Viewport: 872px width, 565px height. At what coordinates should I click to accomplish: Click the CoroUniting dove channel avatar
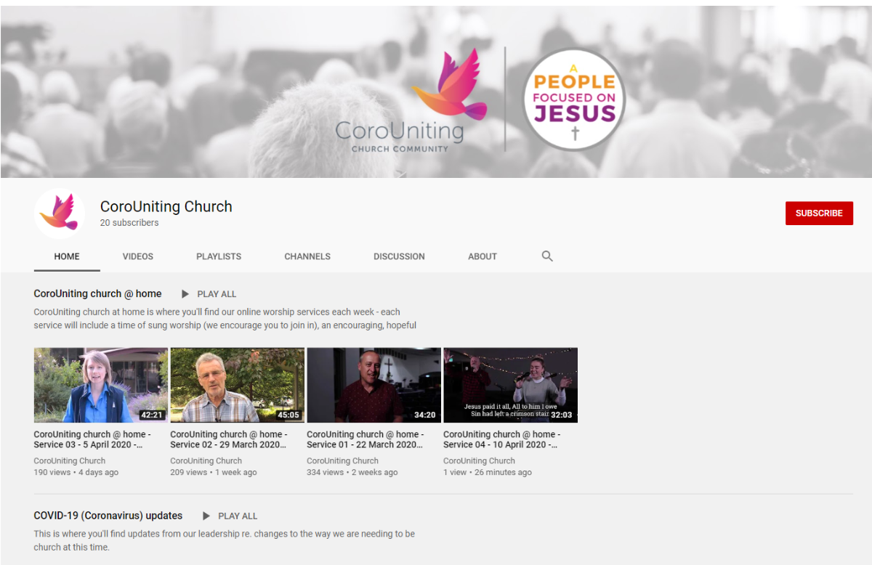(60, 214)
